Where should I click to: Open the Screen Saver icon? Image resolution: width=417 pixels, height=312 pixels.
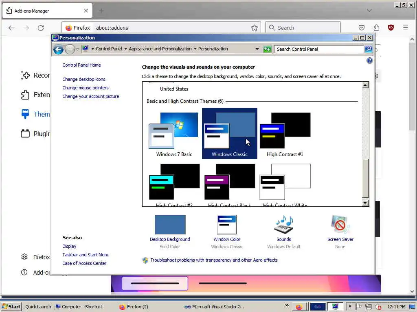click(x=340, y=224)
